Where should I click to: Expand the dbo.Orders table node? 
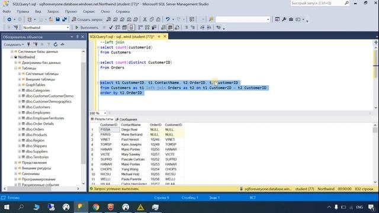pos(20,129)
